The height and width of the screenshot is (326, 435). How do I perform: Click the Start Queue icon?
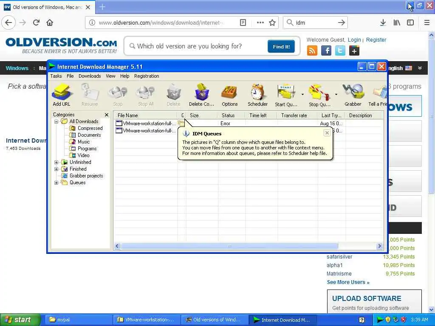coord(286,95)
